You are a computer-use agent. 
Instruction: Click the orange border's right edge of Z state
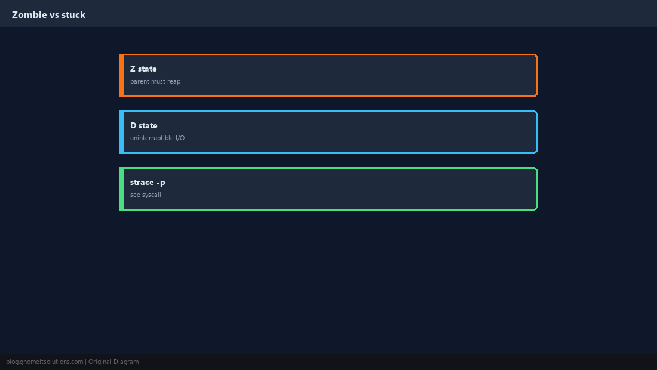537,75
